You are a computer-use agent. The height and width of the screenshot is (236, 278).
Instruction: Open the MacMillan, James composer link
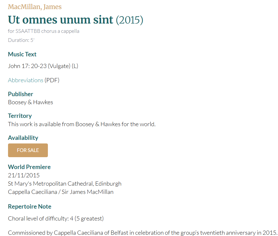click(35, 7)
